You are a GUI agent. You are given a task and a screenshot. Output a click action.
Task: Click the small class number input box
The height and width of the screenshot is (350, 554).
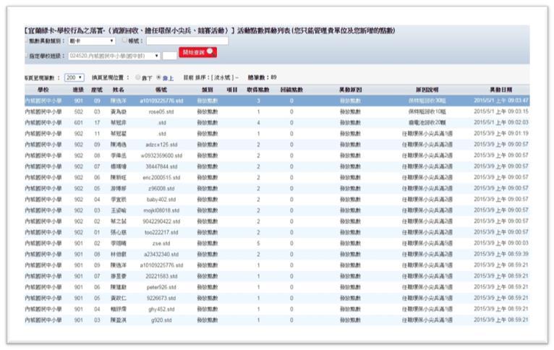169,56
